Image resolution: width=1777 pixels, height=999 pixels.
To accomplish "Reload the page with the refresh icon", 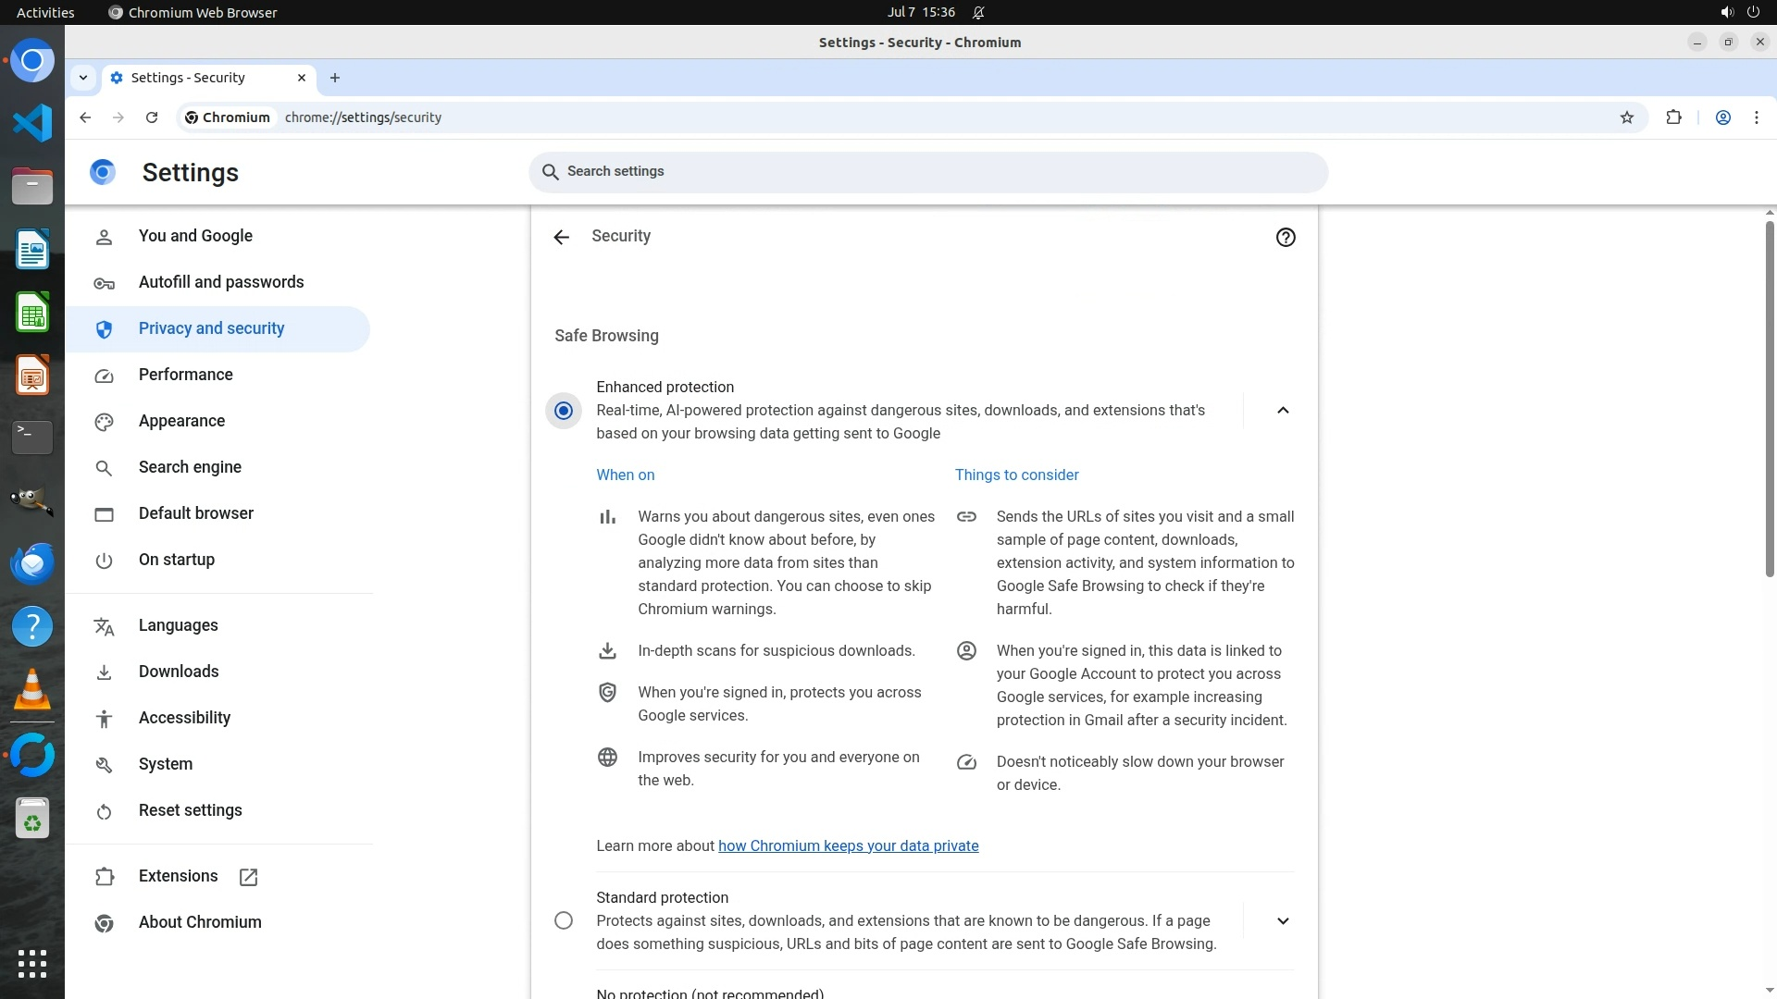I will click(x=152, y=117).
